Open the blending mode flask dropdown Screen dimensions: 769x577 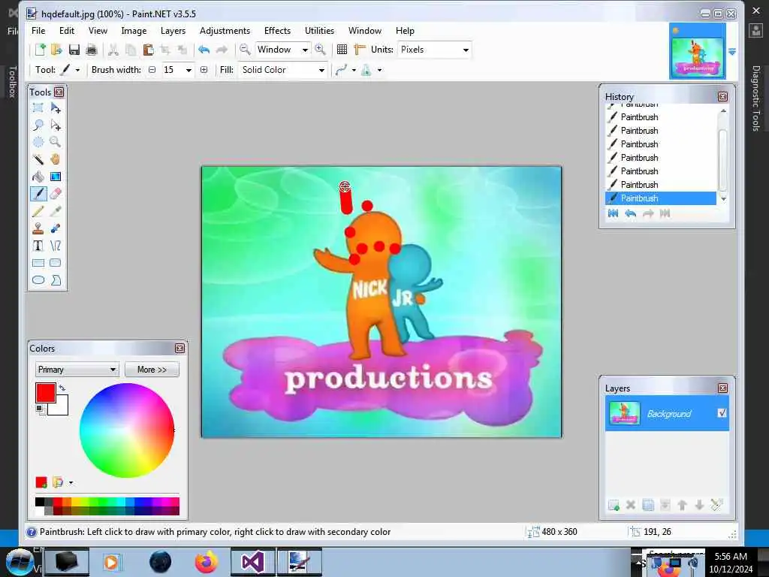(x=379, y=70)
